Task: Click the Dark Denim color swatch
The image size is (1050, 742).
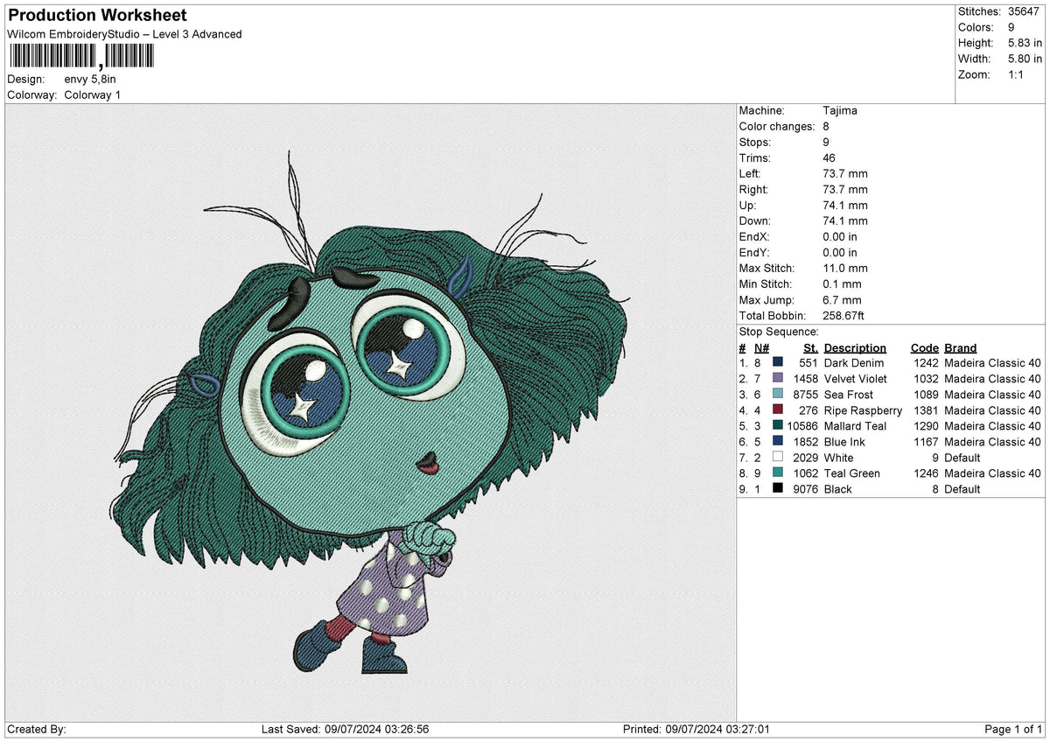Action: (x=778, y=363)
